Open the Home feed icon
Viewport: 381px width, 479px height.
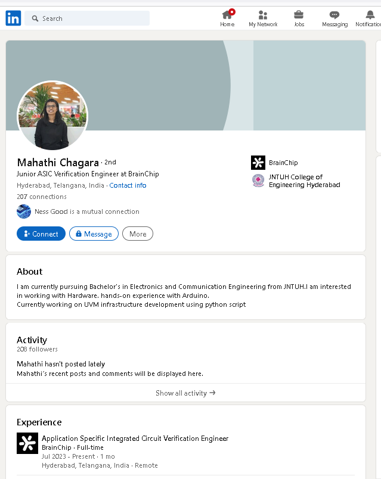tap(227, 14)
